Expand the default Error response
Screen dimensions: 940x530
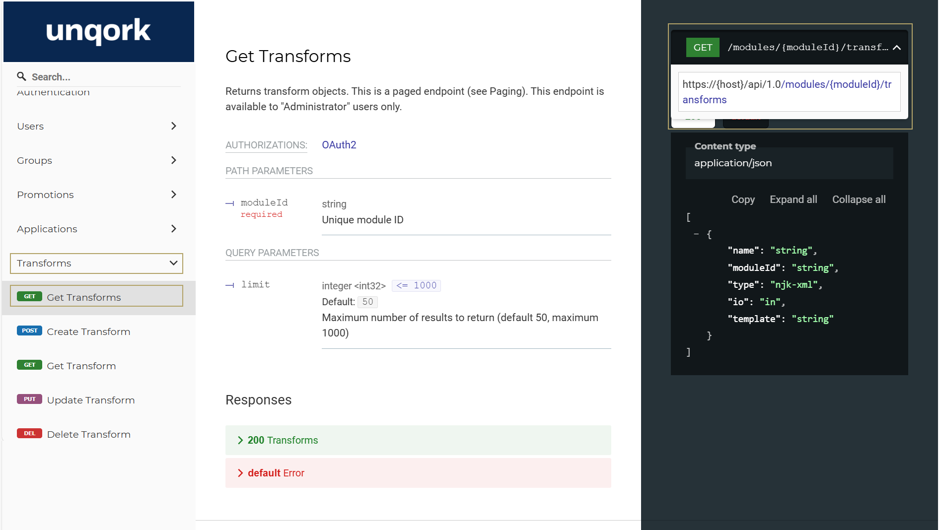[x=418, y=473]
